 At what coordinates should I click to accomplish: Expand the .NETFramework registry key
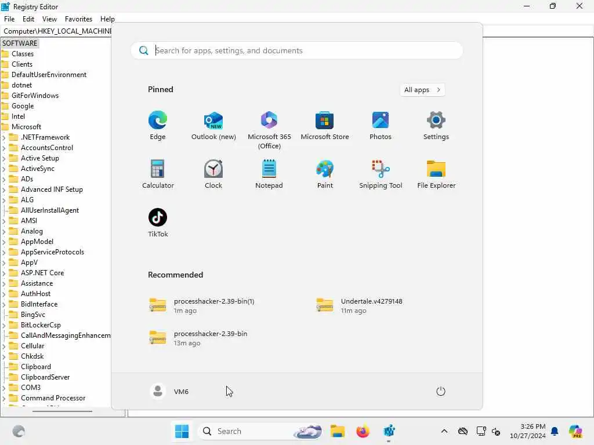4,137
